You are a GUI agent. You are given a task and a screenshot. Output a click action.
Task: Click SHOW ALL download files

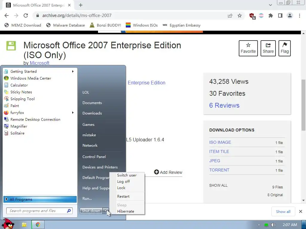pos(218,185)
